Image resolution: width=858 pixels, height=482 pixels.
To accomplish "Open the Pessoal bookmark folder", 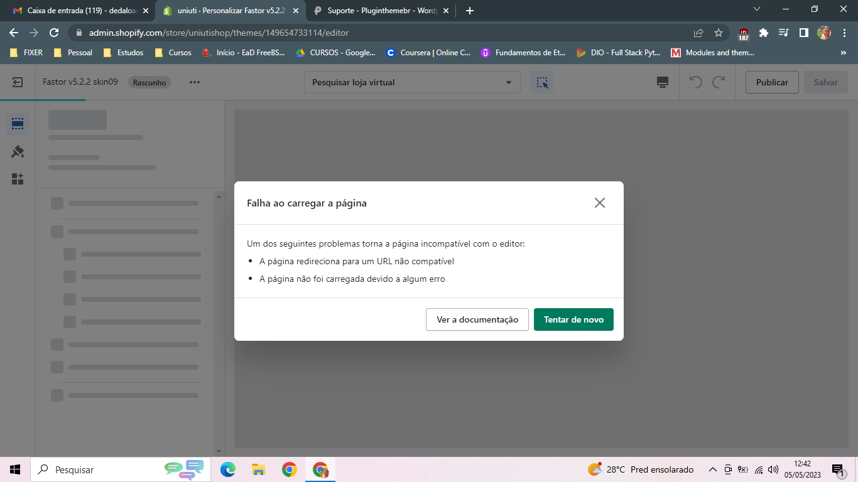I will [x=73, y=53].
